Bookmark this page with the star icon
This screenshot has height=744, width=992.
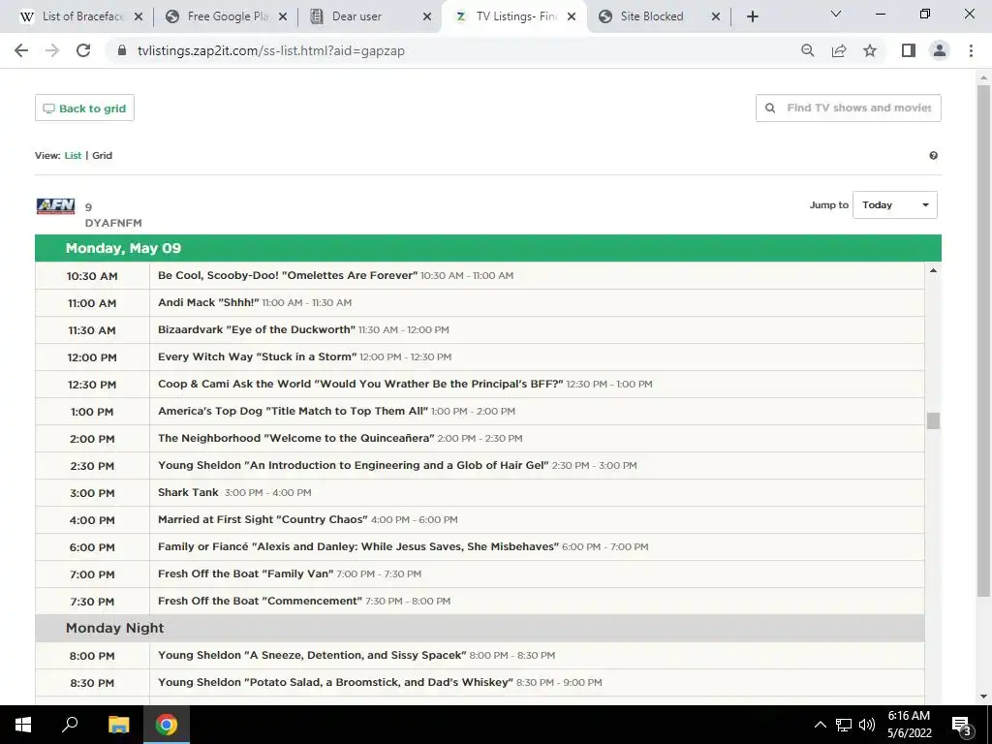870,50
